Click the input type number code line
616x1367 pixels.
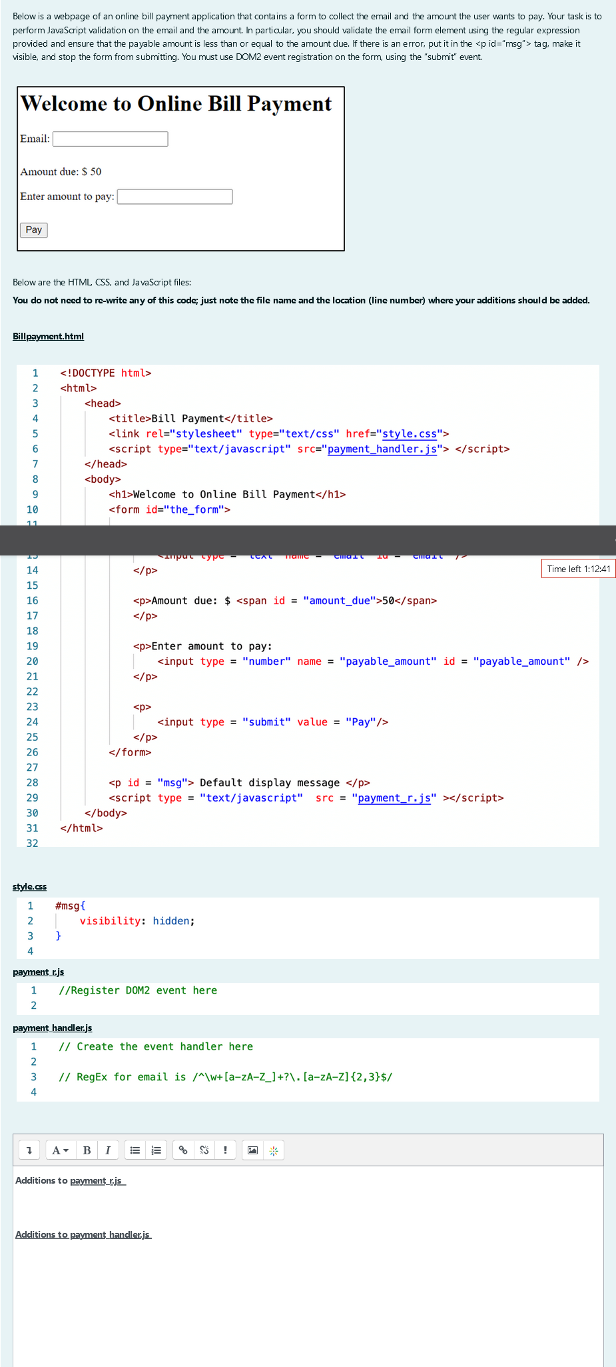tap(373, 661)
